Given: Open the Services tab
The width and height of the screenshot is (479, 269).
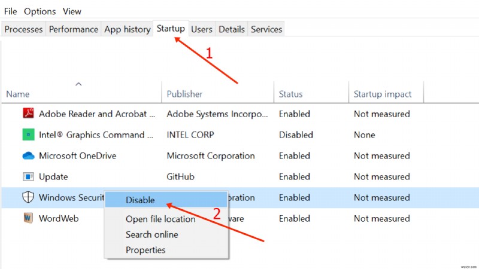Looking at the screenshot, I should pyautogui.click(x=266, y=29).
